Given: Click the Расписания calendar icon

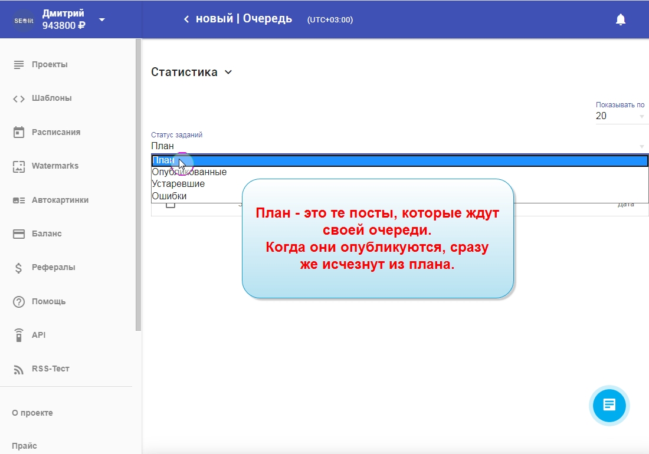Looking at the screenshot, I should tap(19, 132).
